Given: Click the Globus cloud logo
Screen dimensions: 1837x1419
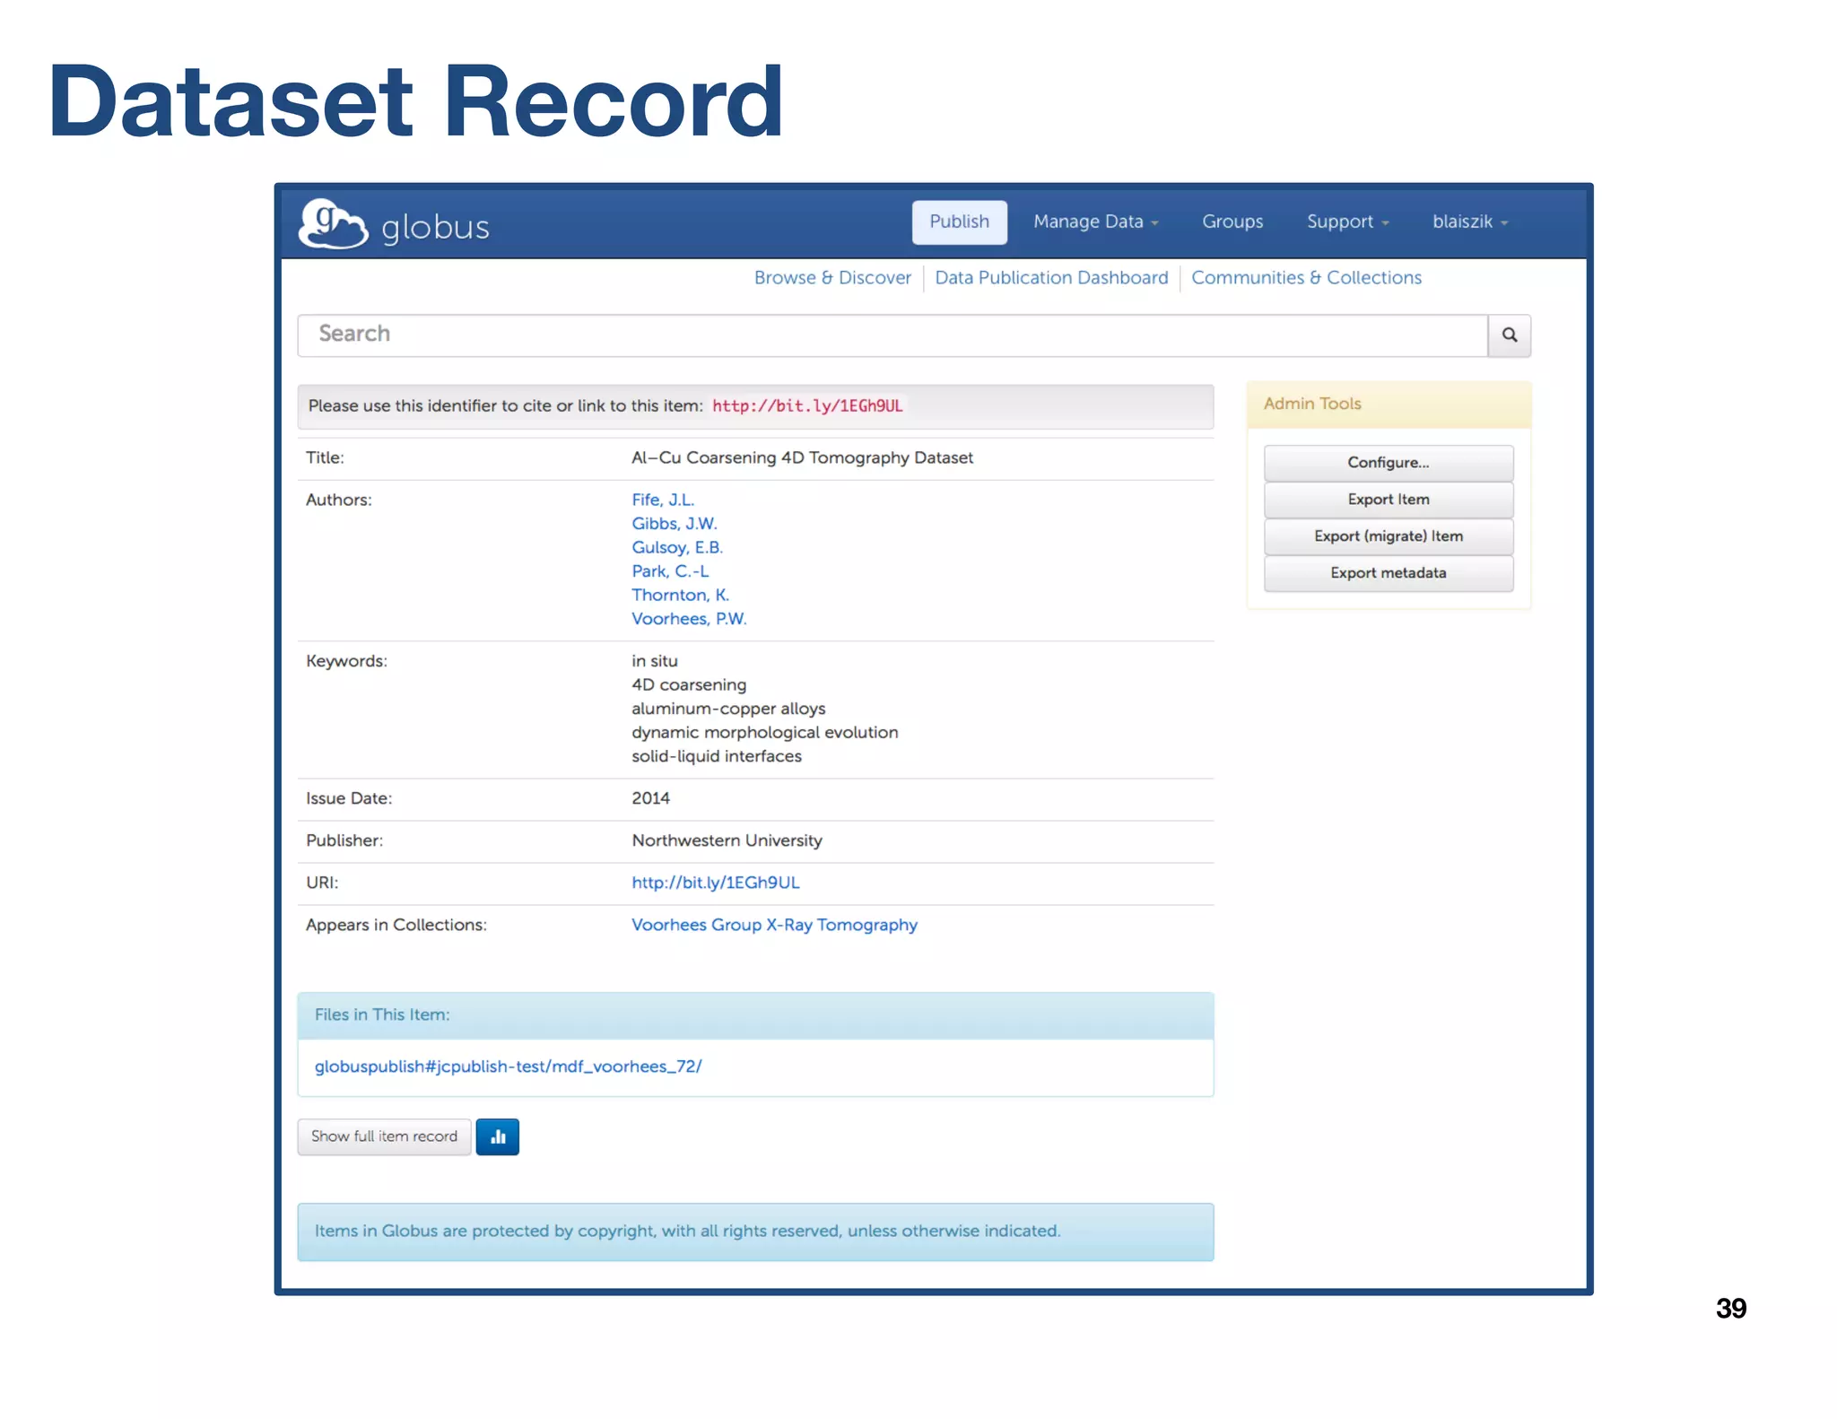Looking at the screenshot, I should coord(333,223).
